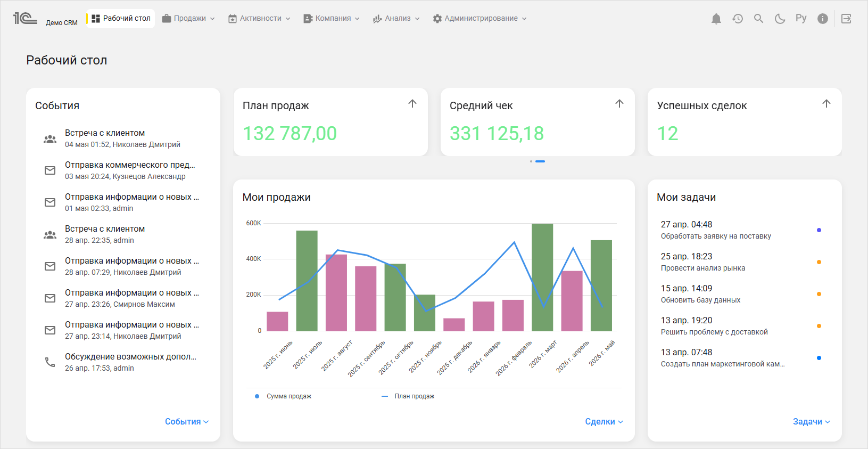The height and width of the screenshot is (449, 868).
Task: Click arrow icon on Успешных сделок card
Action: [x=826, y=103]
